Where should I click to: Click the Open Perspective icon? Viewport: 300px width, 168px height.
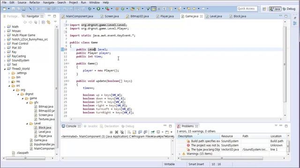pyautogui.click(x=264, y=9)
